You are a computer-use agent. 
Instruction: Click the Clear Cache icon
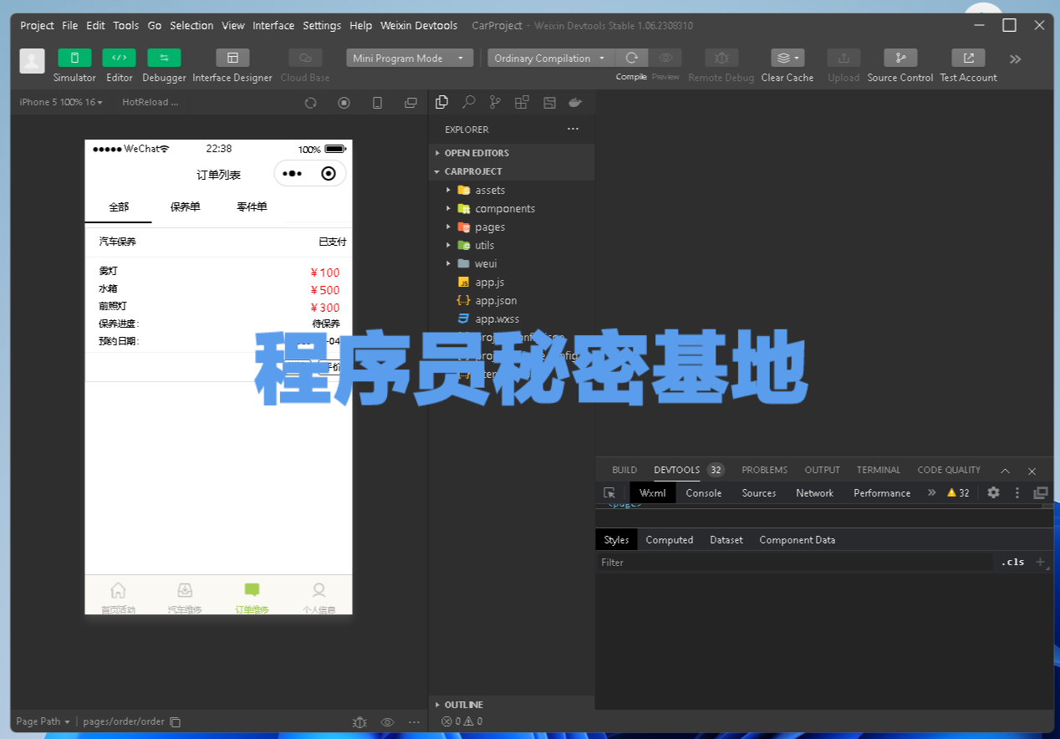click(787, 58)
